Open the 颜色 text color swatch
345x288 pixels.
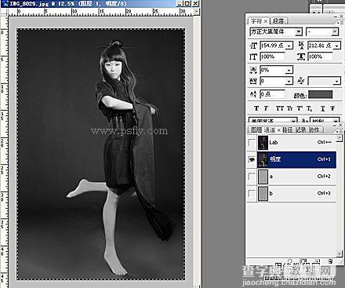pyautogui.click(x=320, y=94)
